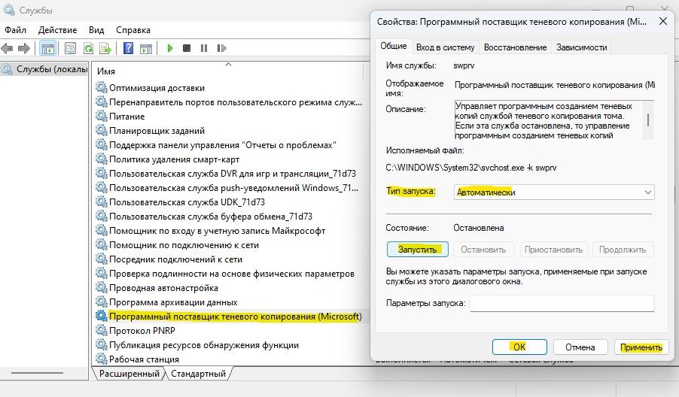Click gear icon beside Рабочая станция
Screen dimensions: 679x397
(102, 359)
